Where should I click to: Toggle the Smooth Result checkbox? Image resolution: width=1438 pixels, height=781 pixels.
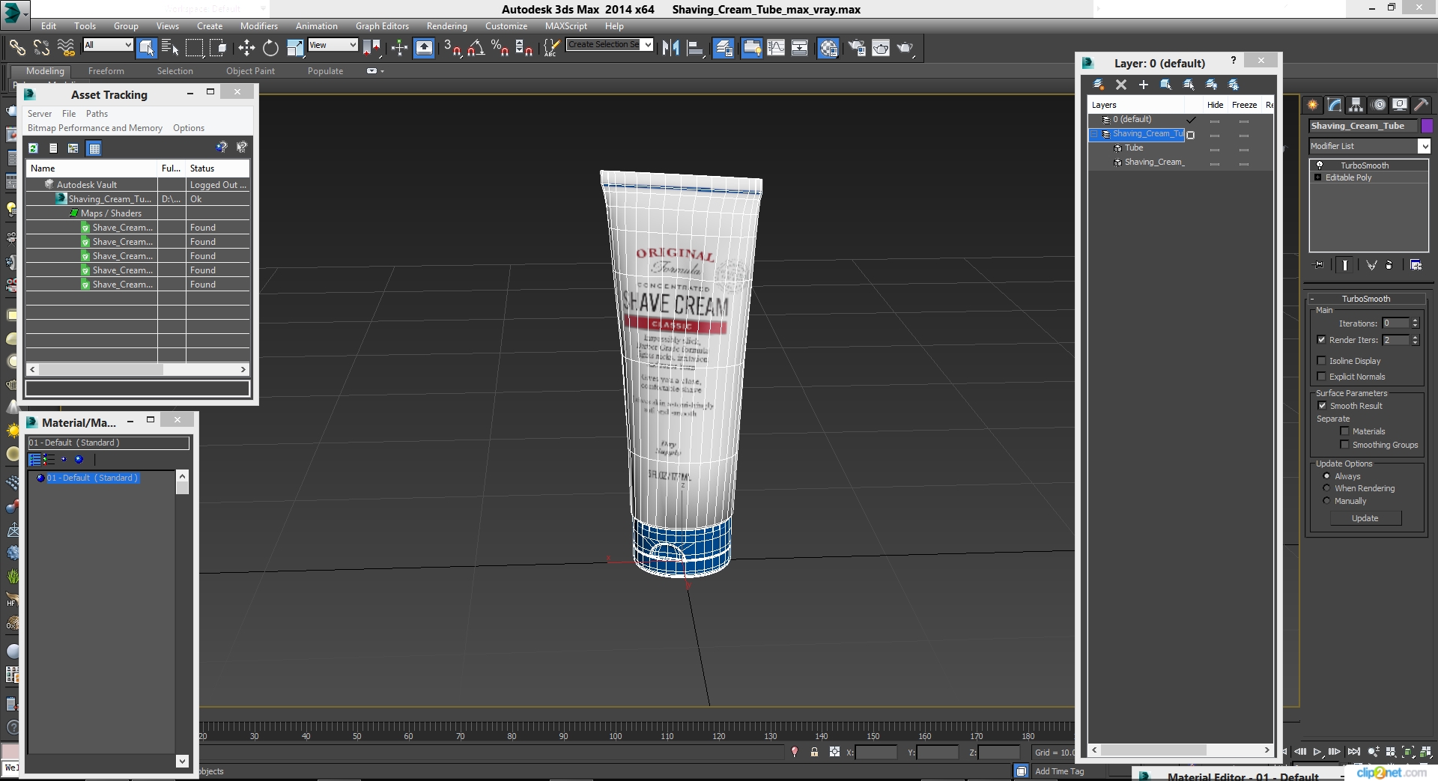(x=1322, y=405)
